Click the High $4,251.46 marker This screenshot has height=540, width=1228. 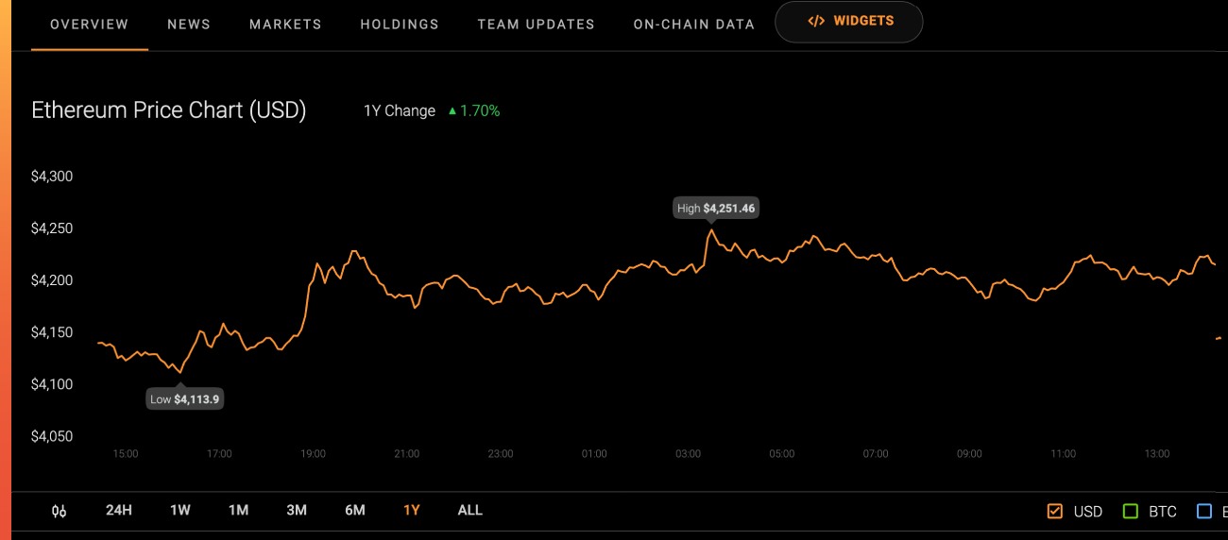point(716,209)
